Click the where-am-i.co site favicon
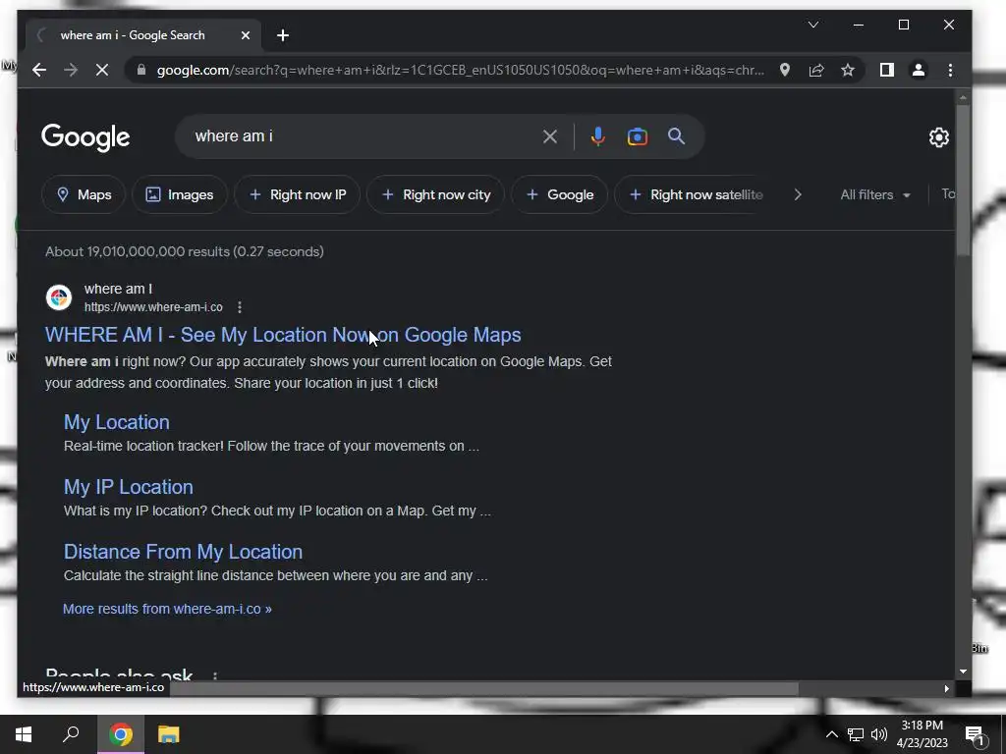Screen dimensions: 1006x754 click(58, 297)
